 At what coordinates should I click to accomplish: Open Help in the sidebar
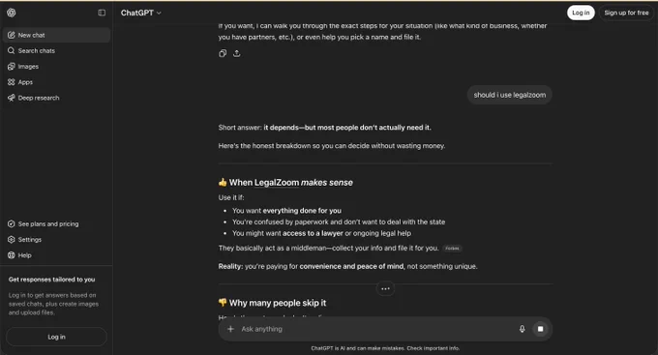click(56, 255)
